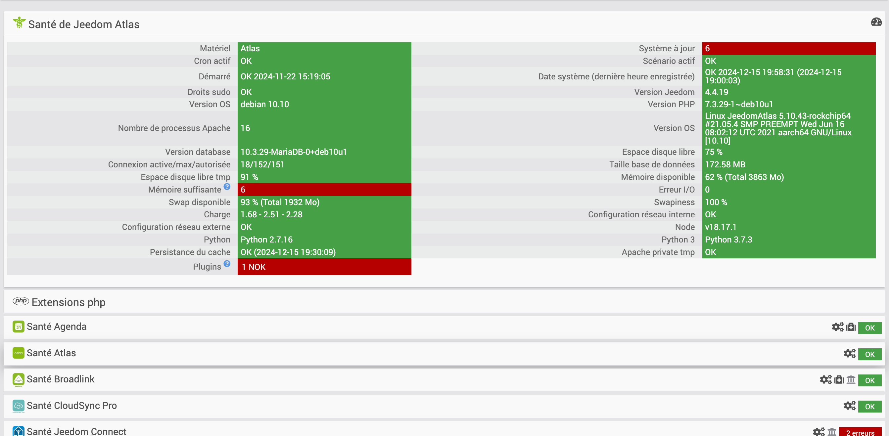Expand the Extensions php section
889x436 pixels.
click(x=68, y=302)
